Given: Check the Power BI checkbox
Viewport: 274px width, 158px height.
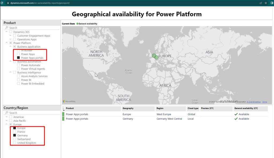Looking at the screenshot, I should [x=18, y=80].
